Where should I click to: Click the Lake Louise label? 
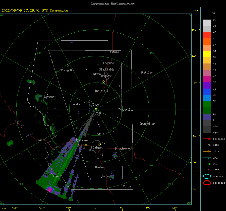20,123
